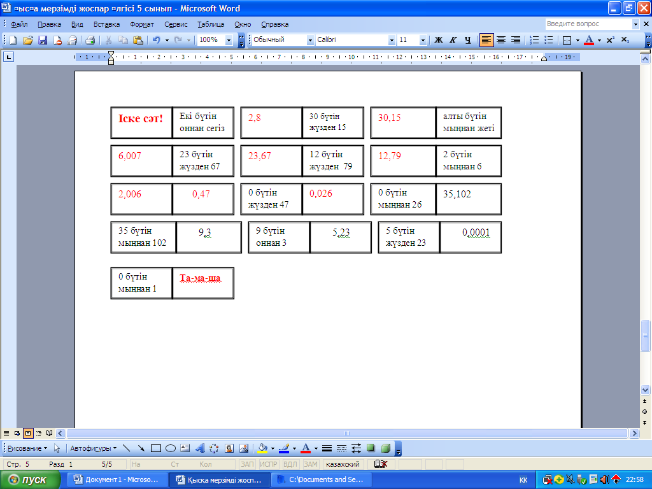Image resolution: width=652 pixels, height=489 pixels.
Task: Open the font size 11 dropdown
Action: point(423,40)
